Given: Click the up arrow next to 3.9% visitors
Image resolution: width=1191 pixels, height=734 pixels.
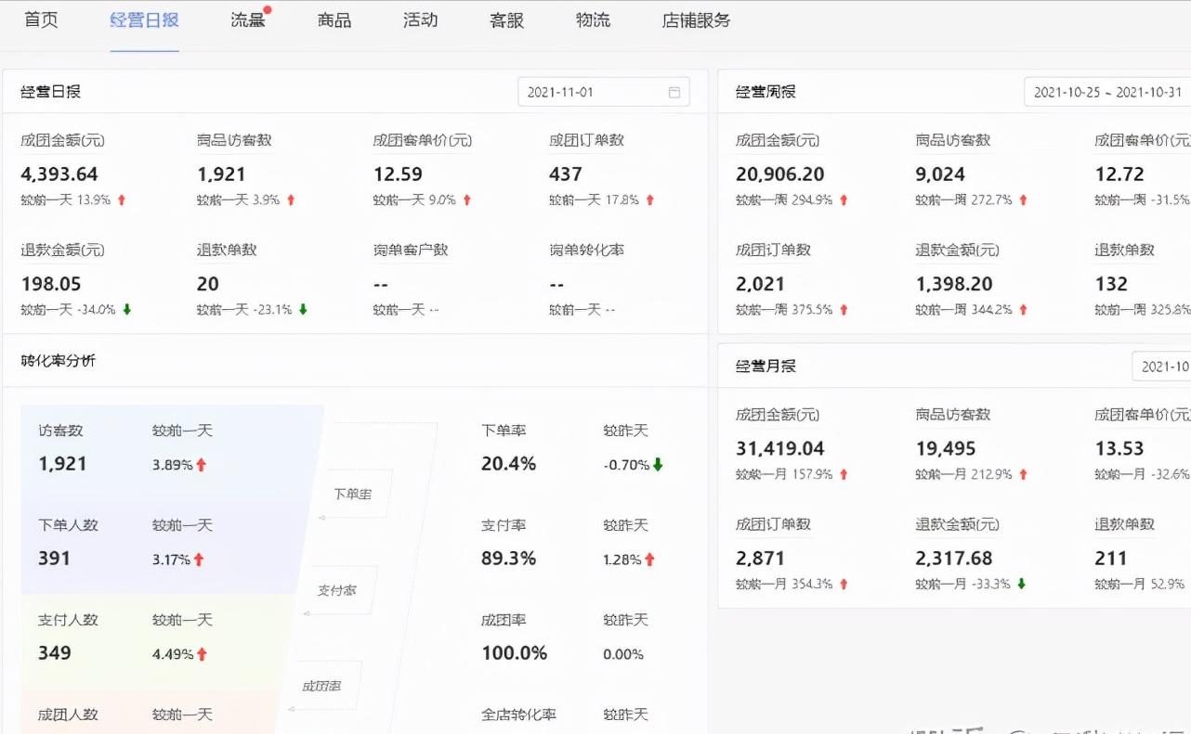Looking at the screenshot, I should click(x=291, y=200).
